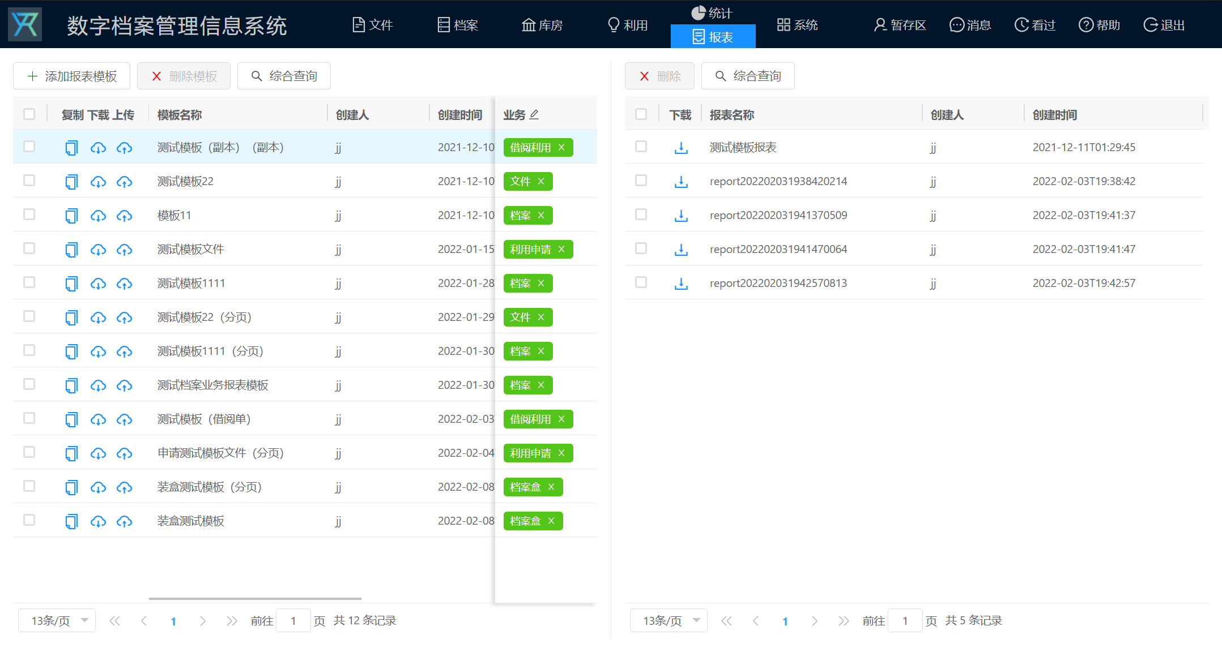This screenshot has width=1222, height=652.
Task: Check the 测试模板22 row checkbox
Action: 29,181
